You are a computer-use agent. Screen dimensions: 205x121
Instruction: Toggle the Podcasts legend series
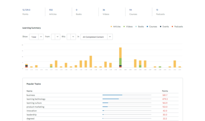(177, 26)
